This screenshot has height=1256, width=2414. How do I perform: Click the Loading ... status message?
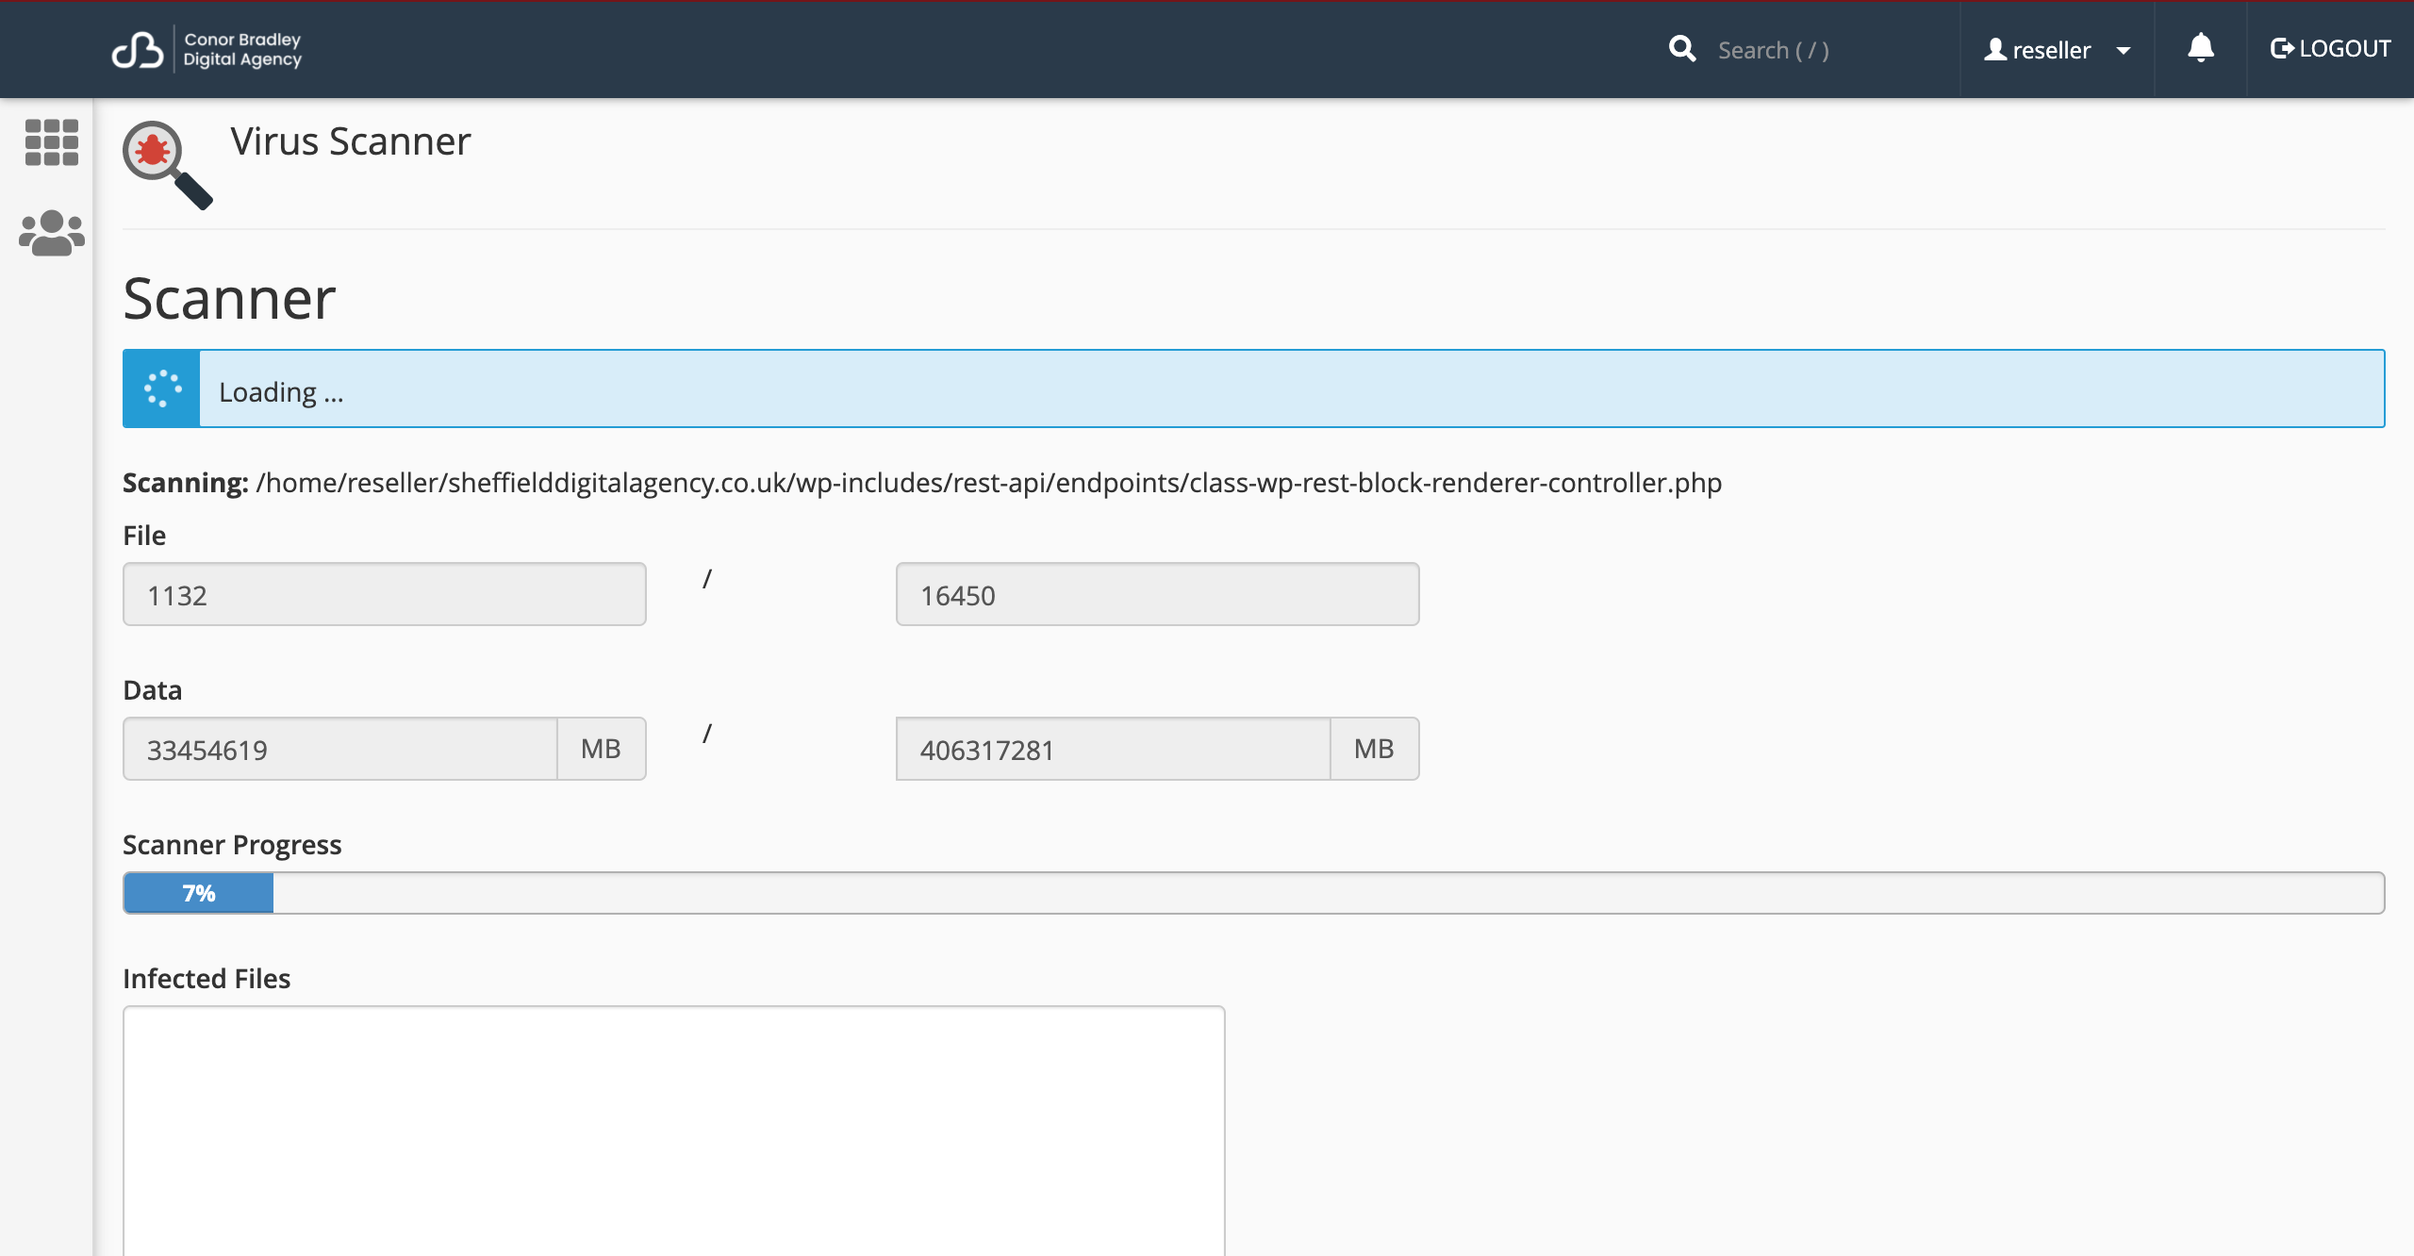click(281, 392)
